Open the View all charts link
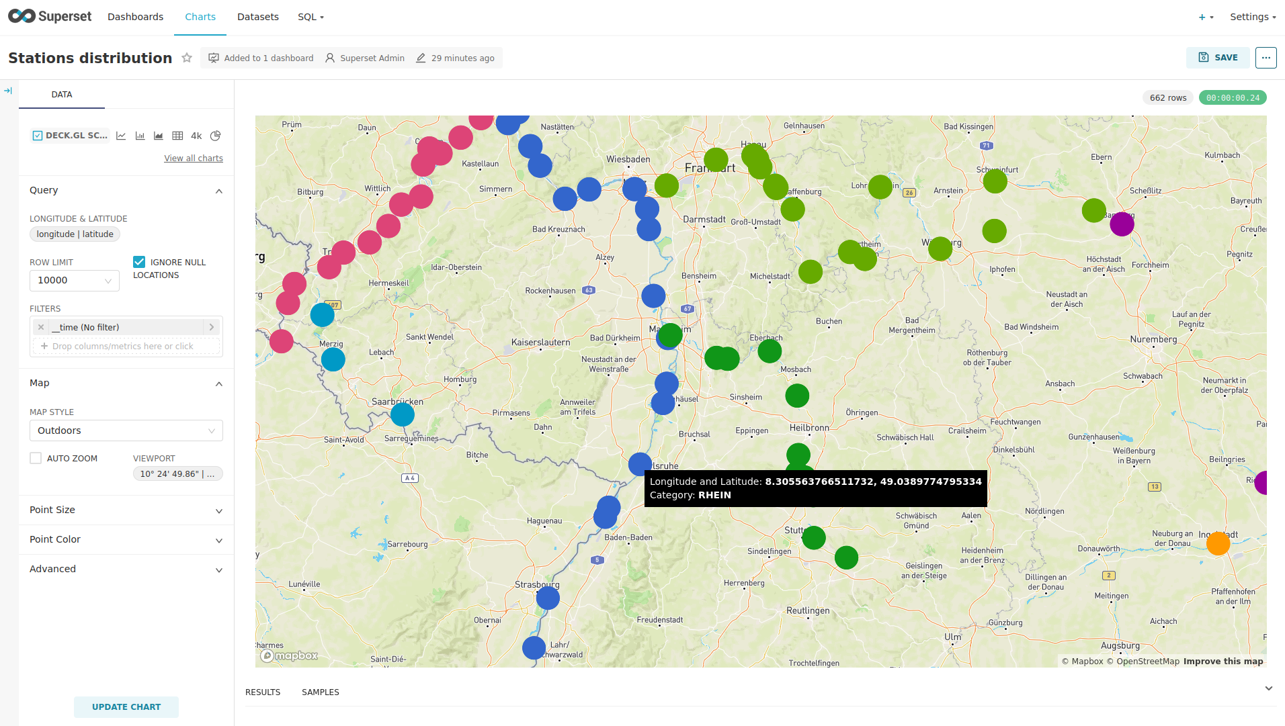Image resolution: width=1285 pixels, height=726 pixels. coord(194,158)
